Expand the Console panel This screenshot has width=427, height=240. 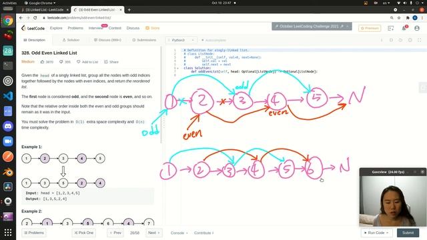179,233
